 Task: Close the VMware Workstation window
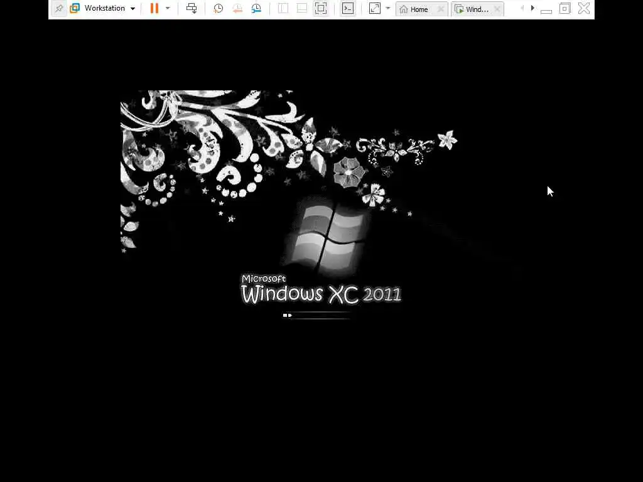click(584, 8)
